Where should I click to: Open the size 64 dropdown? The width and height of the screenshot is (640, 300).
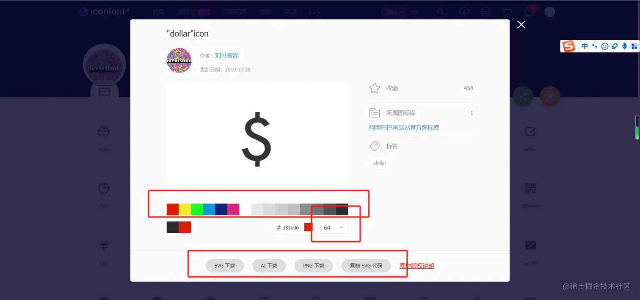(333, 227)
